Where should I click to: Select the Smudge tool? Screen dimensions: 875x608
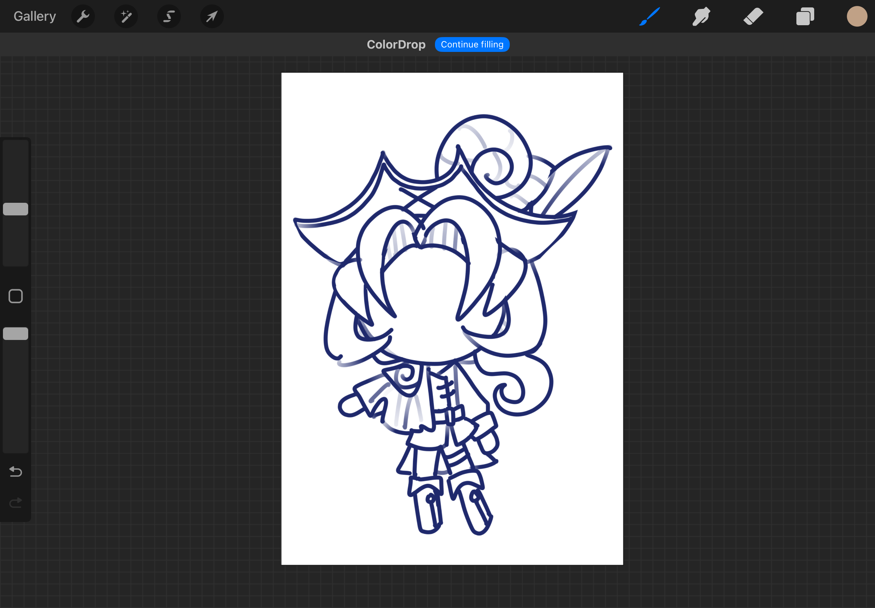701,16
